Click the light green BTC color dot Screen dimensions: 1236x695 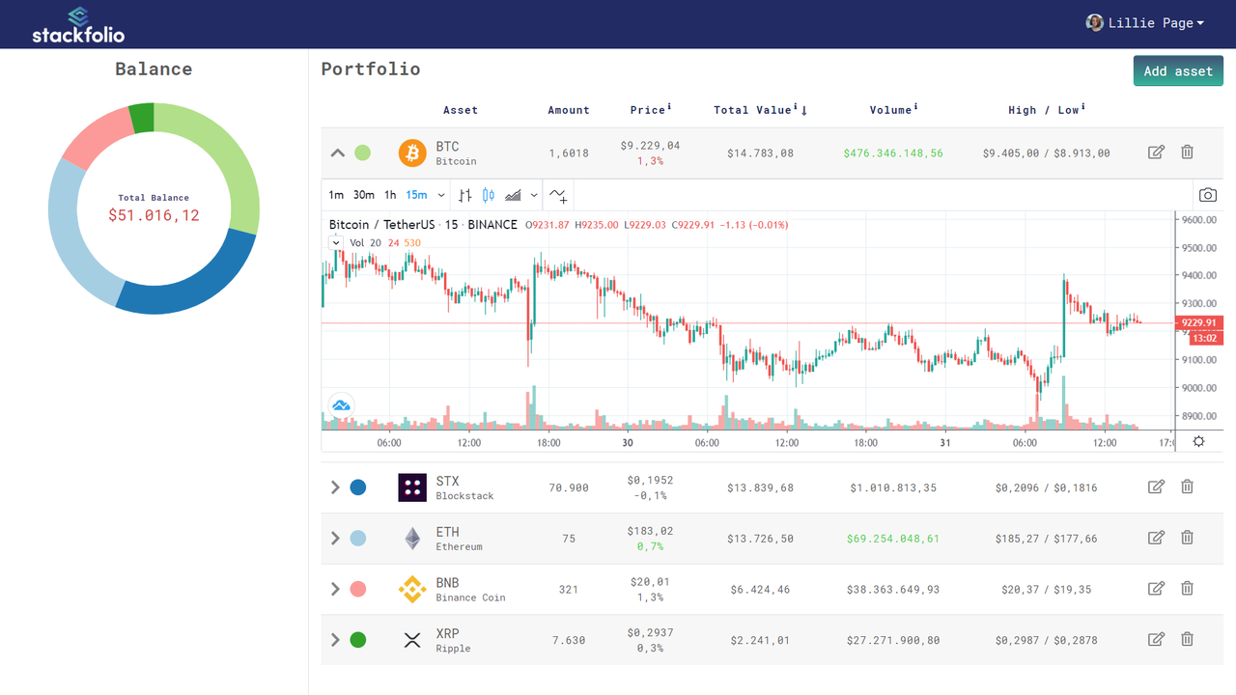pos(362,153)
